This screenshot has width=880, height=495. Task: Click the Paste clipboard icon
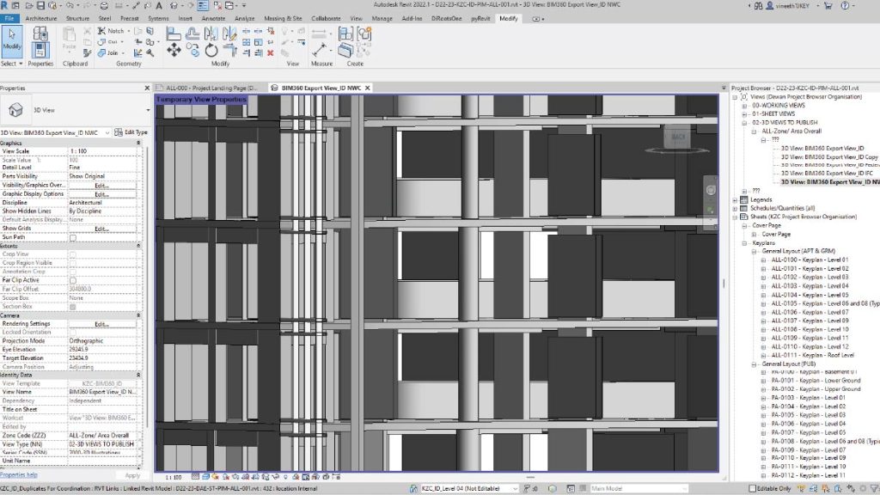[70, 38]
